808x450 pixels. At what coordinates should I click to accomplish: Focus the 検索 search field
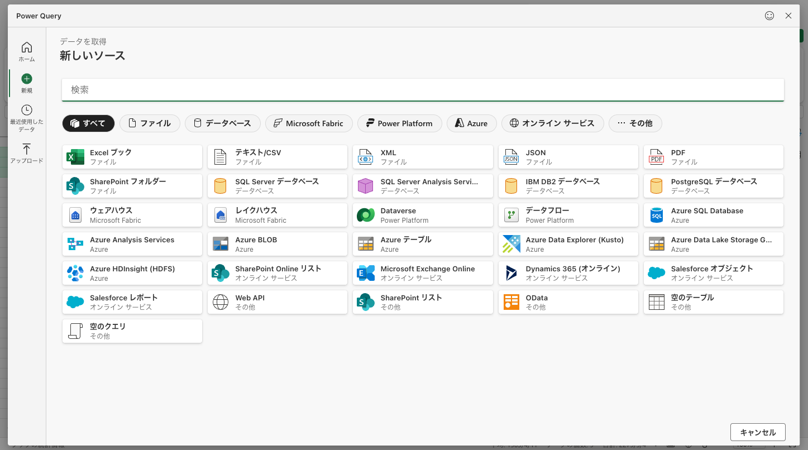(x=423, y=90)
